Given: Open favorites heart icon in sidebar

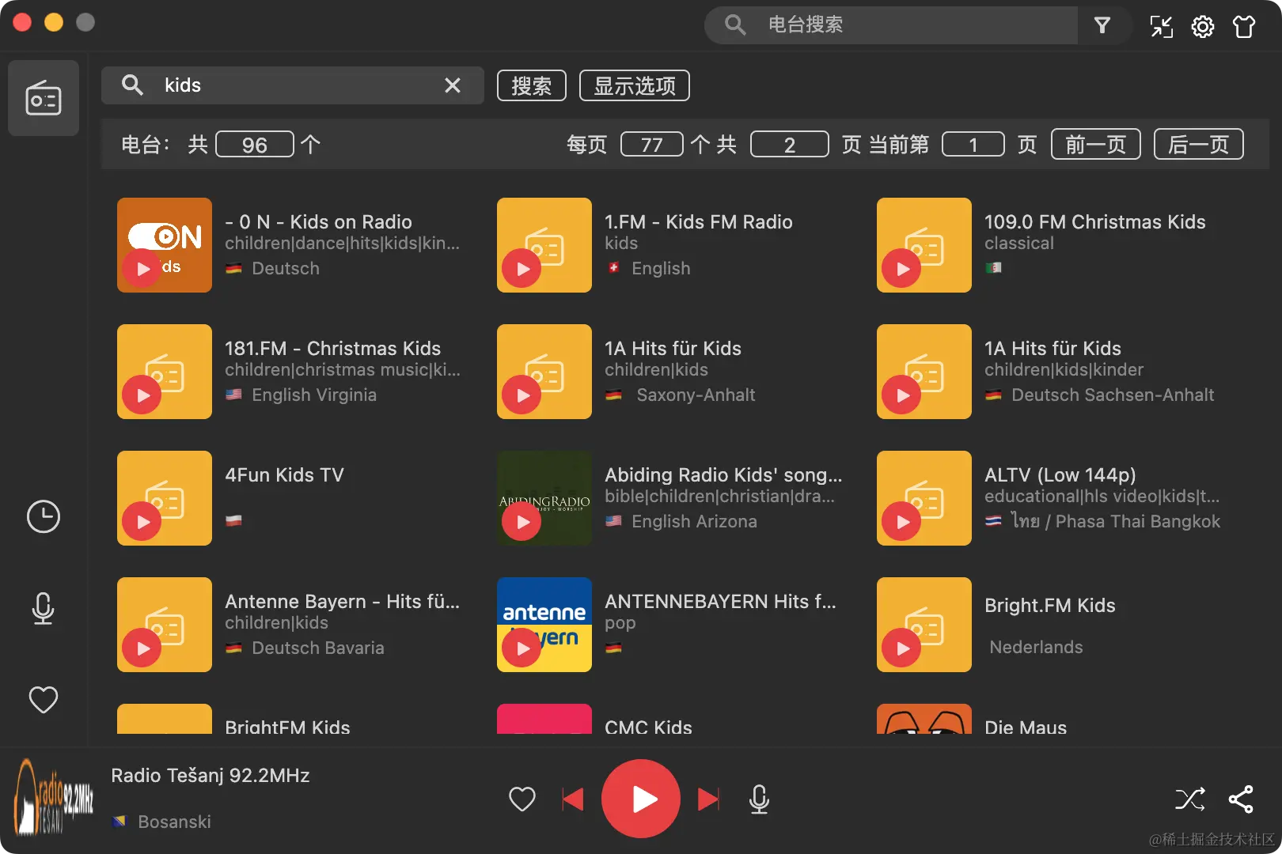Looking at the screenshot, I should point(44,700).
